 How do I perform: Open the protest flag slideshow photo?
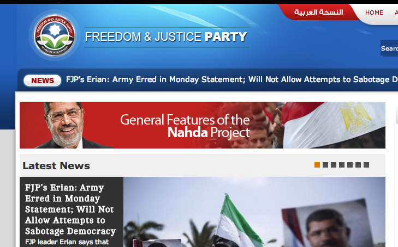tap(254, 212)
